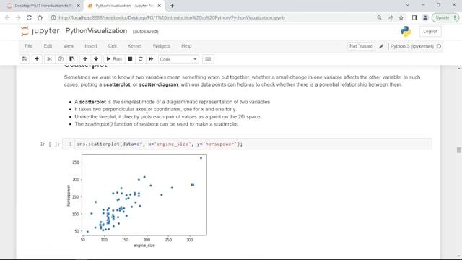Click the scatterplot output image
This screenshot has width=462, height=260.
coord(137,201)
